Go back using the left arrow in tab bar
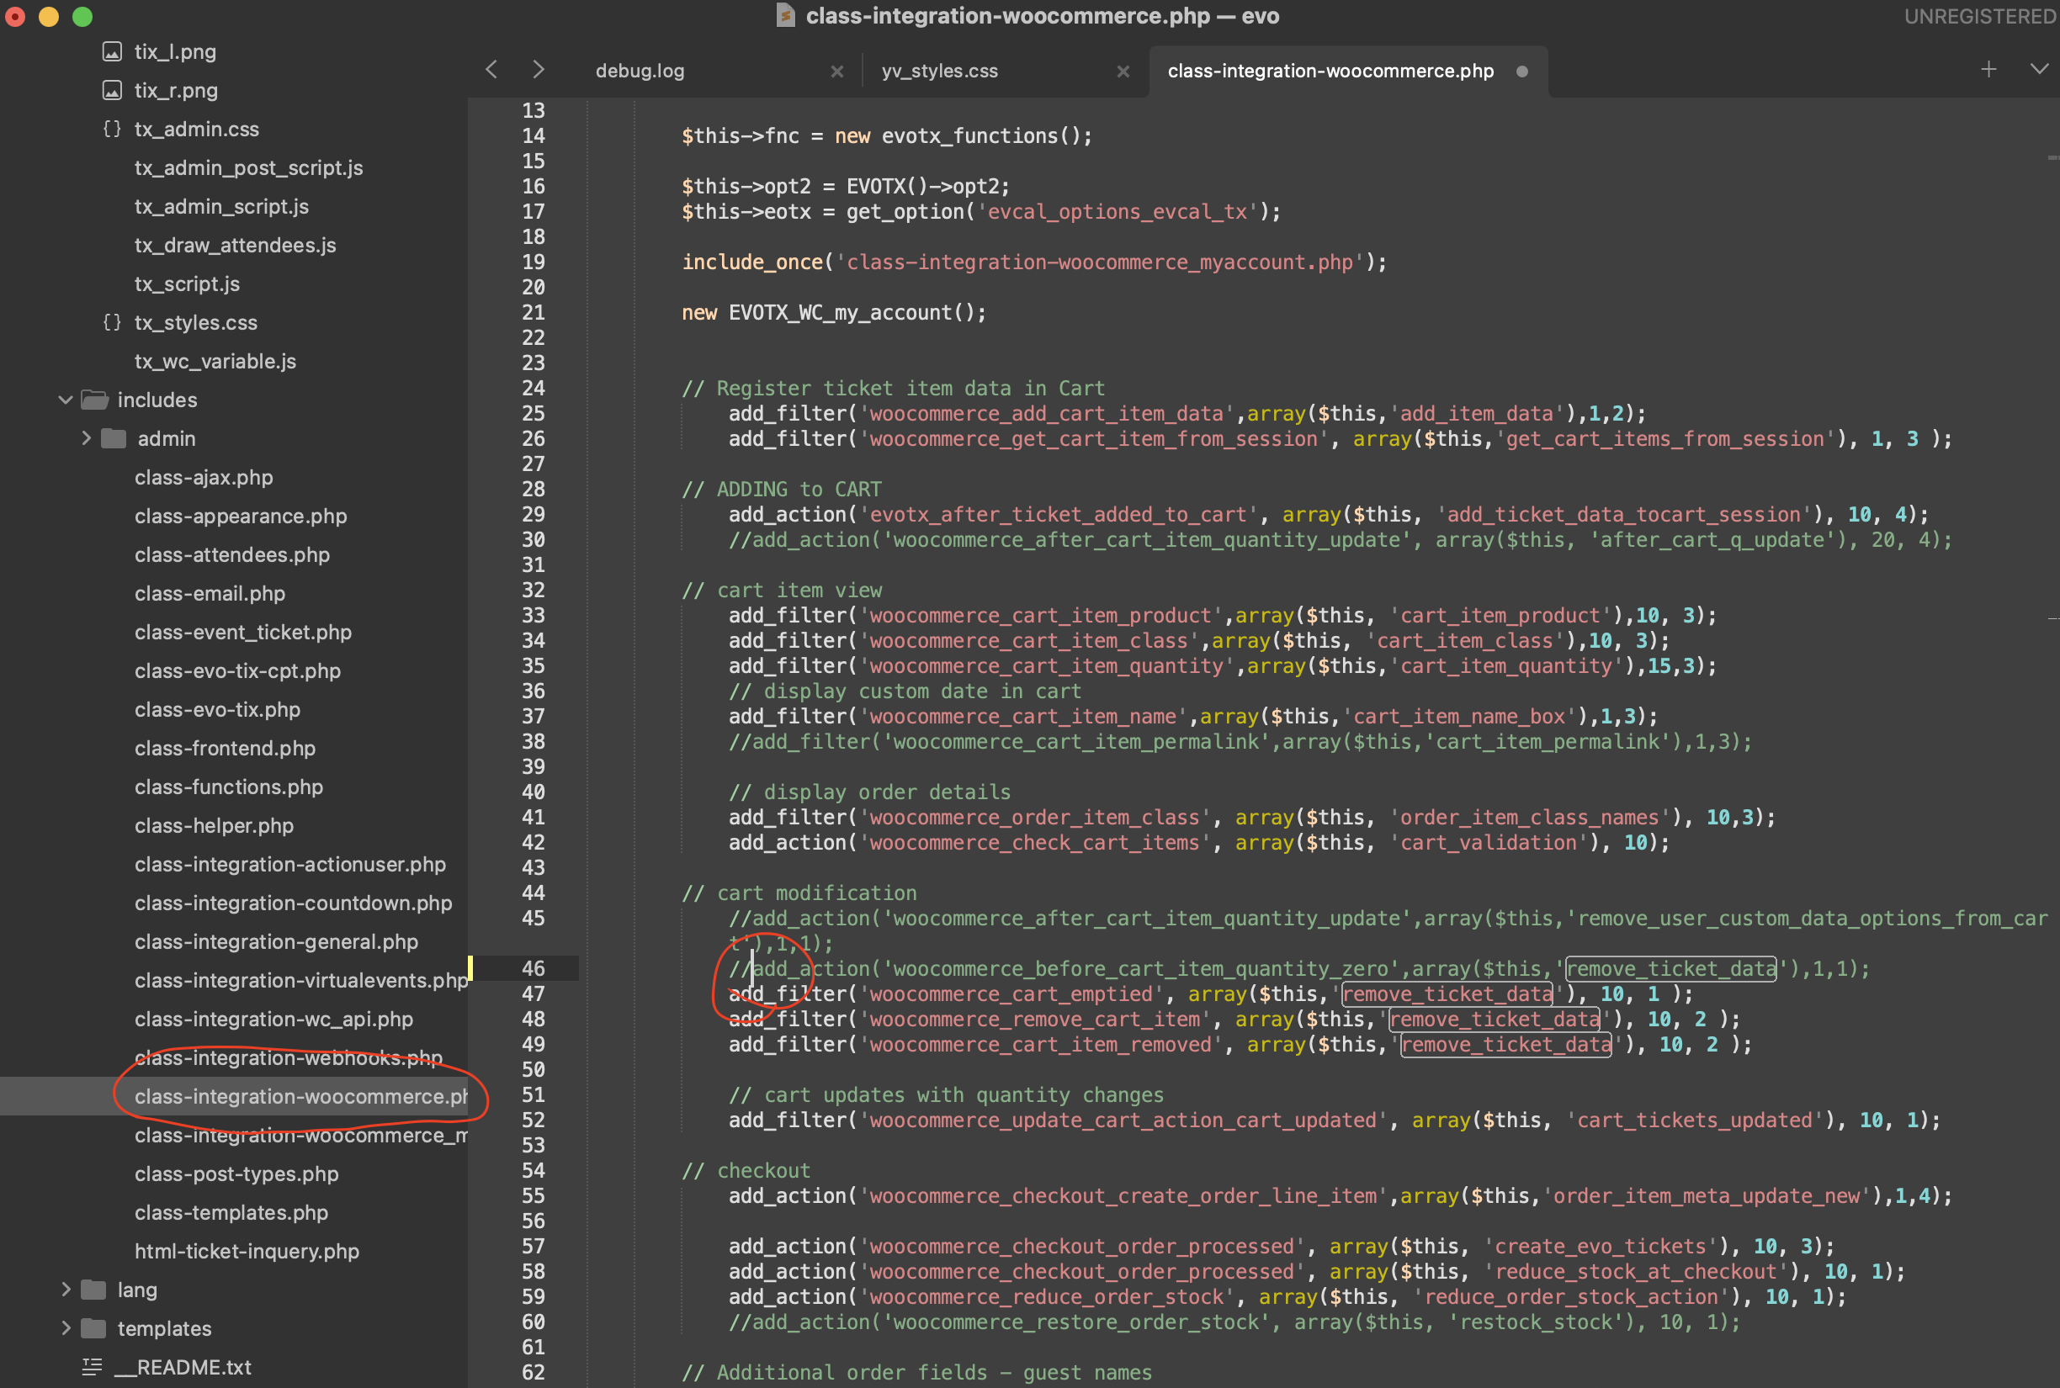2060x1388 pixels. 491,70
